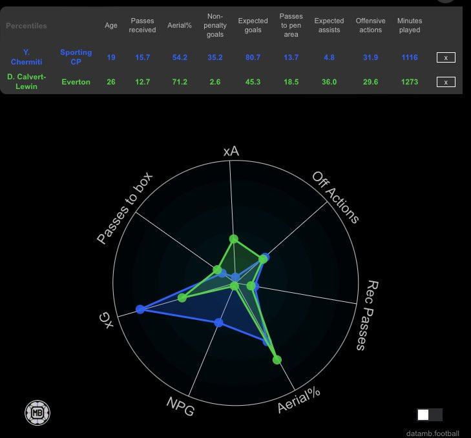Remove Y. Chermiti row with x button
The width and height of the screenshot is (471, 438).
pos(446,57)
